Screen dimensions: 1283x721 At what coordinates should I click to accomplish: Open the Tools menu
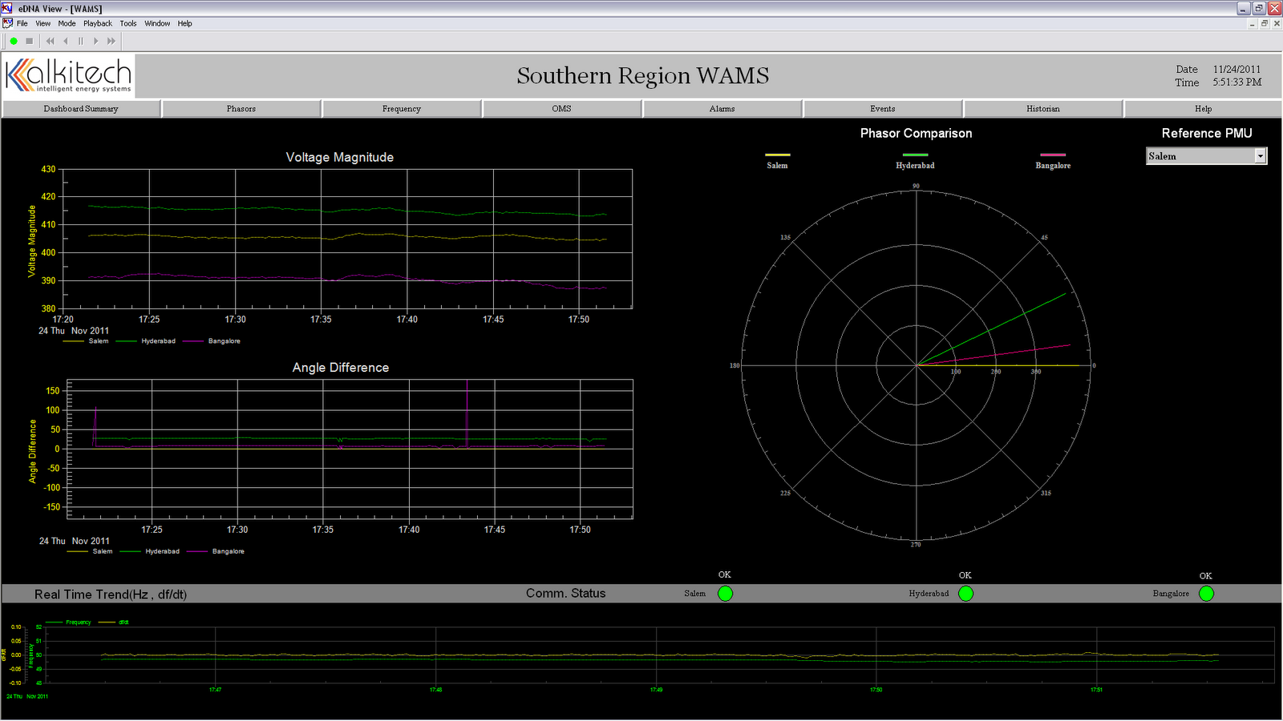coord(127,23)
